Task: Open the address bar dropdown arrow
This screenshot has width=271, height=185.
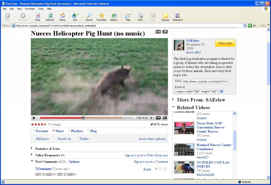Action: point(245,25)
